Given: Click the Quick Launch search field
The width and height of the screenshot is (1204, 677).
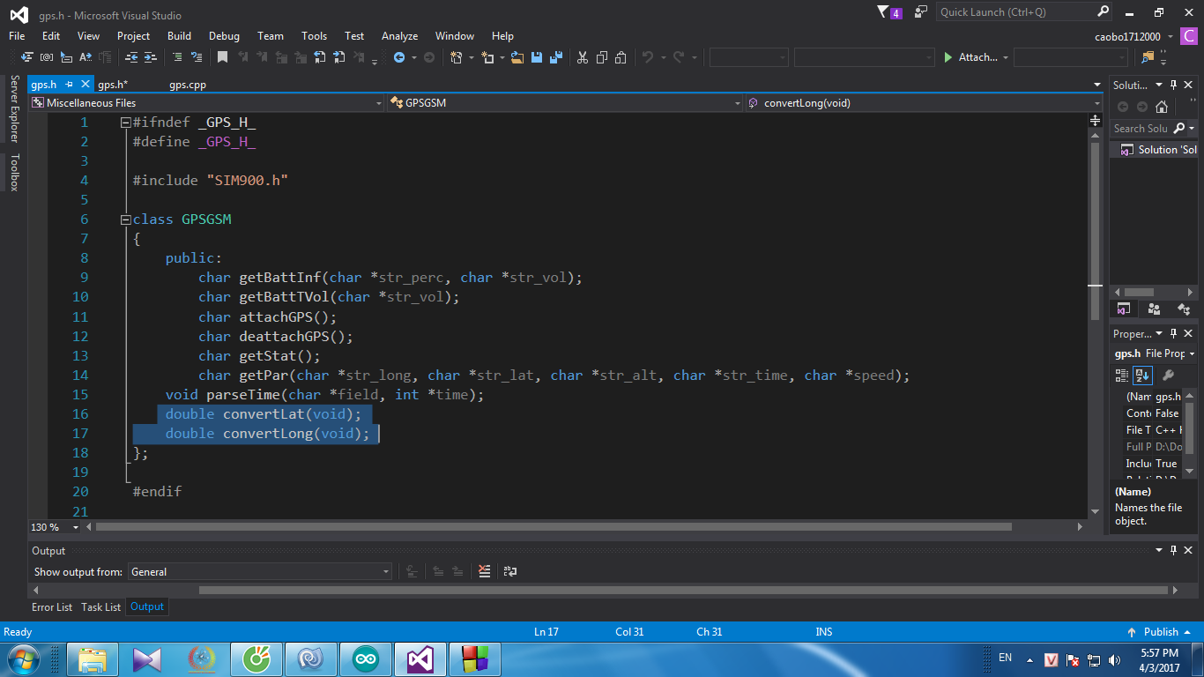Looking at the screenshot, I should point(1014,12).
